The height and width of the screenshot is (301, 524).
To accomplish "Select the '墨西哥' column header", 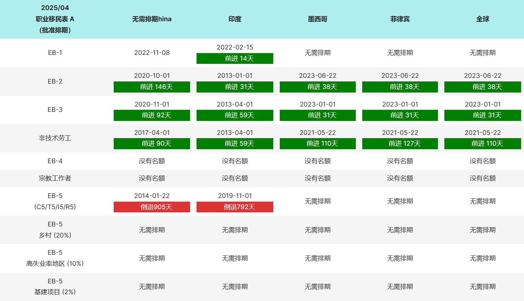I will pos(317,19).
